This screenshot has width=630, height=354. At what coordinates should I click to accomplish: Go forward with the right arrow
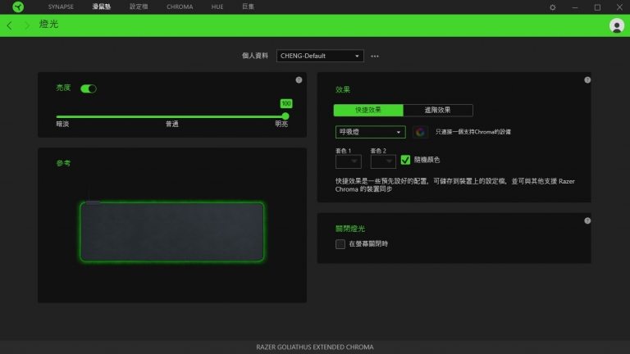(x=27, y=25)
